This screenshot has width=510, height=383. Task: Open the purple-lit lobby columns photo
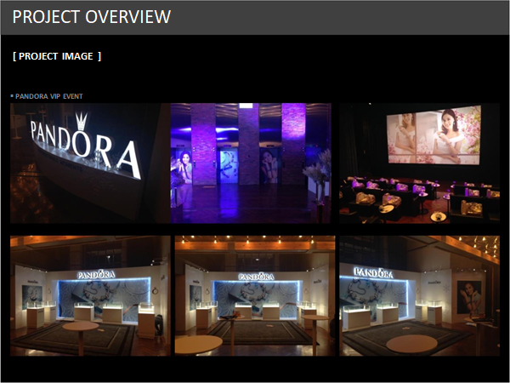(x=251, y=163)
